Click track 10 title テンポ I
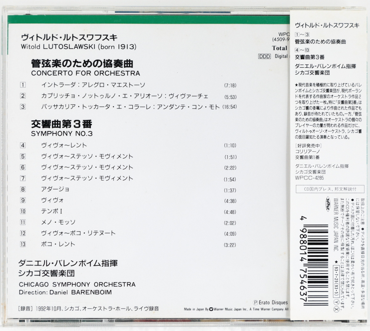The height and width of the screenshot is (331, 370). point(52,211)
